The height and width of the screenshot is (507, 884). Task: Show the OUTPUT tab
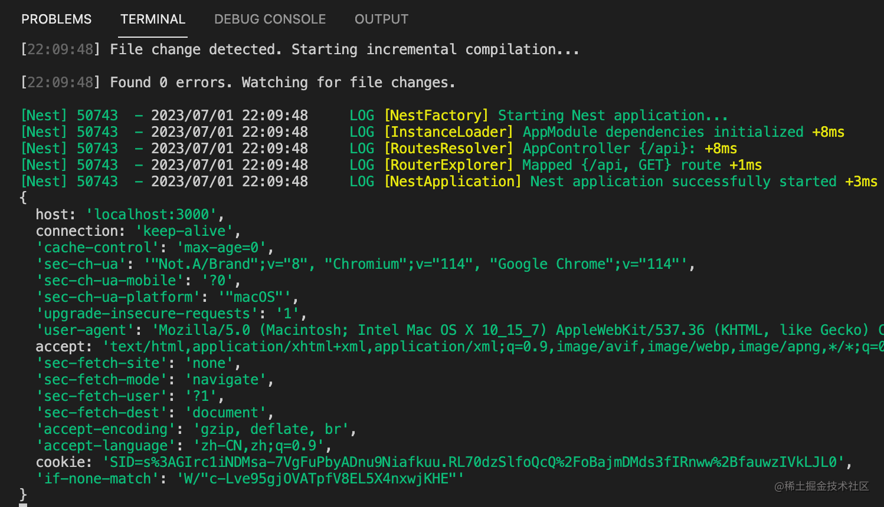point(381,19)
